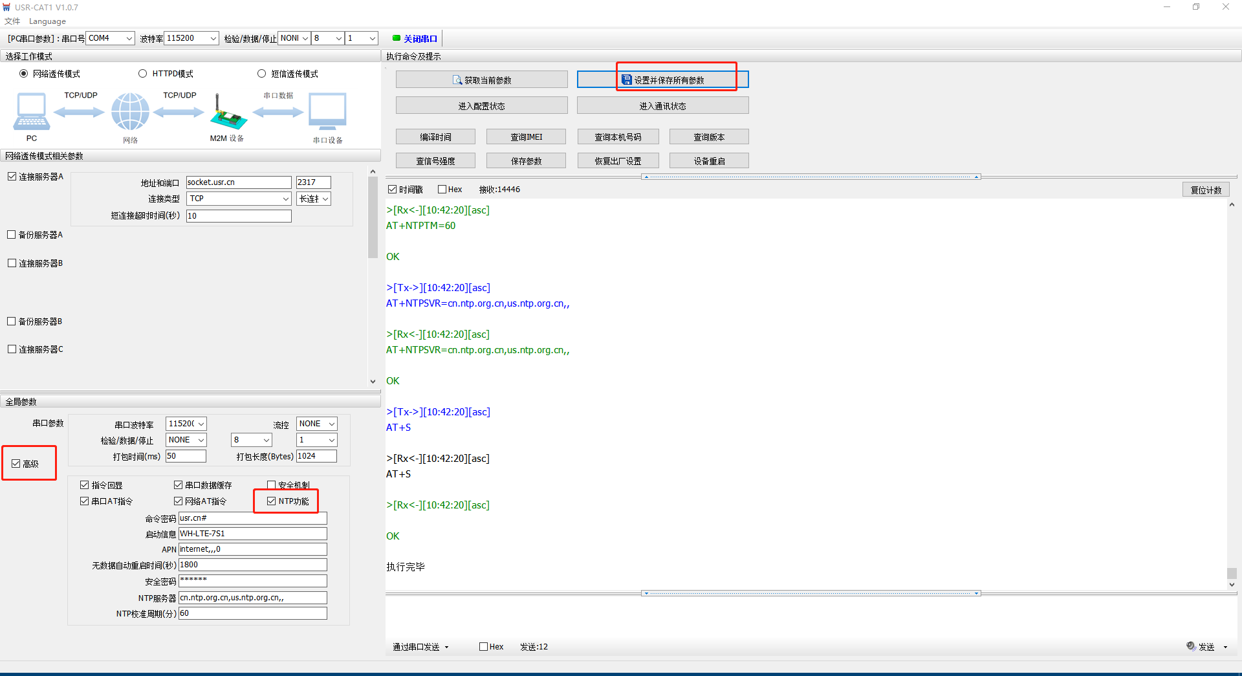Open the 文件 menu
This screenshot has width=1242, height=676.
point(12,21)
